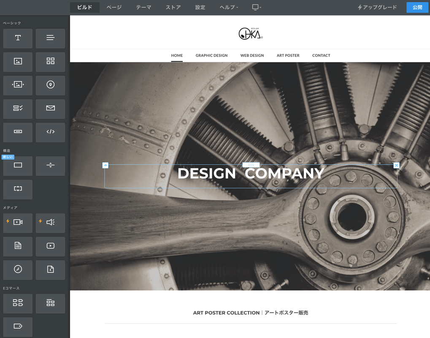Pick the Audio speaker element
Image resolution: width=430 pixels, height=338 pixels.
(51, 223)
